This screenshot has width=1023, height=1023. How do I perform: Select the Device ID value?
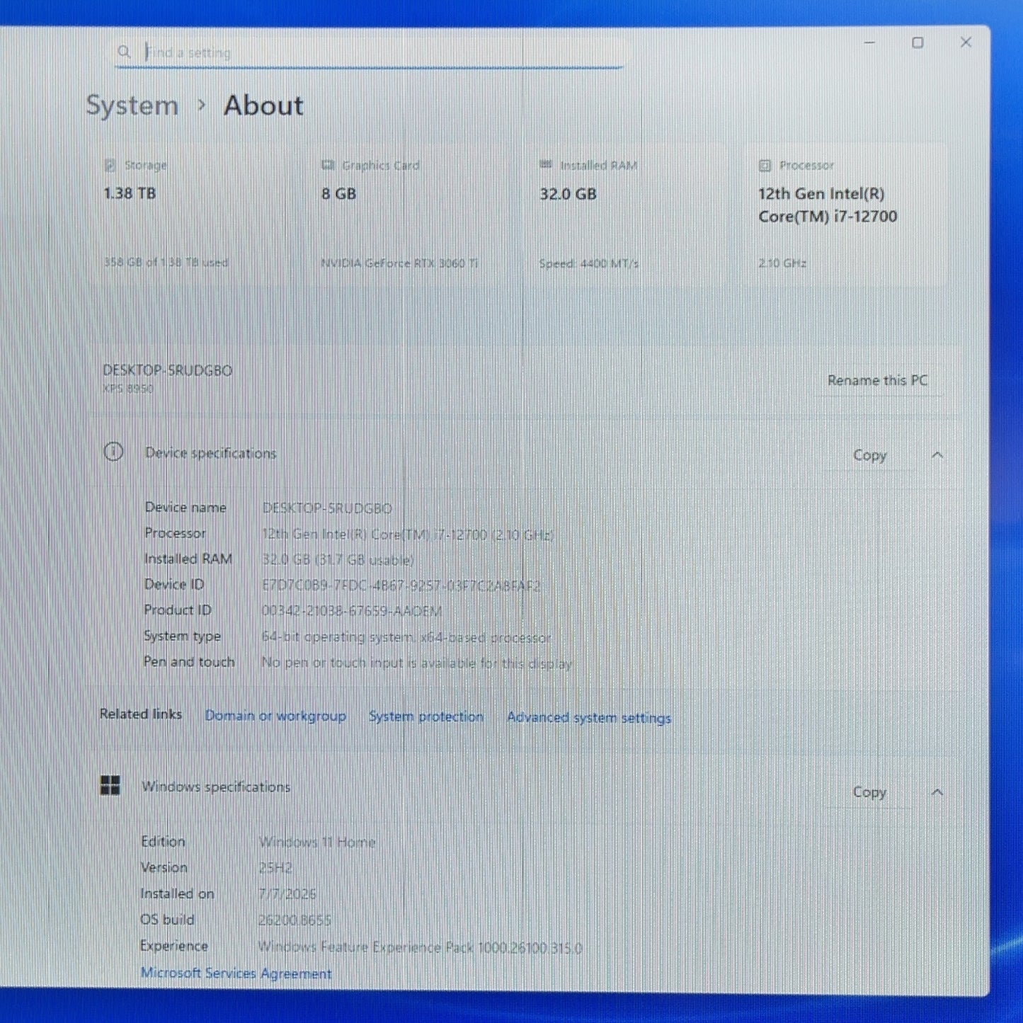[401, 585]
